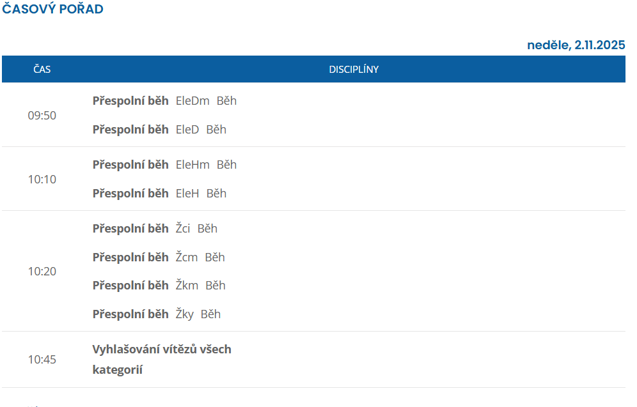Click the EleDm category label
637x407 pixels.
point(193,101)
